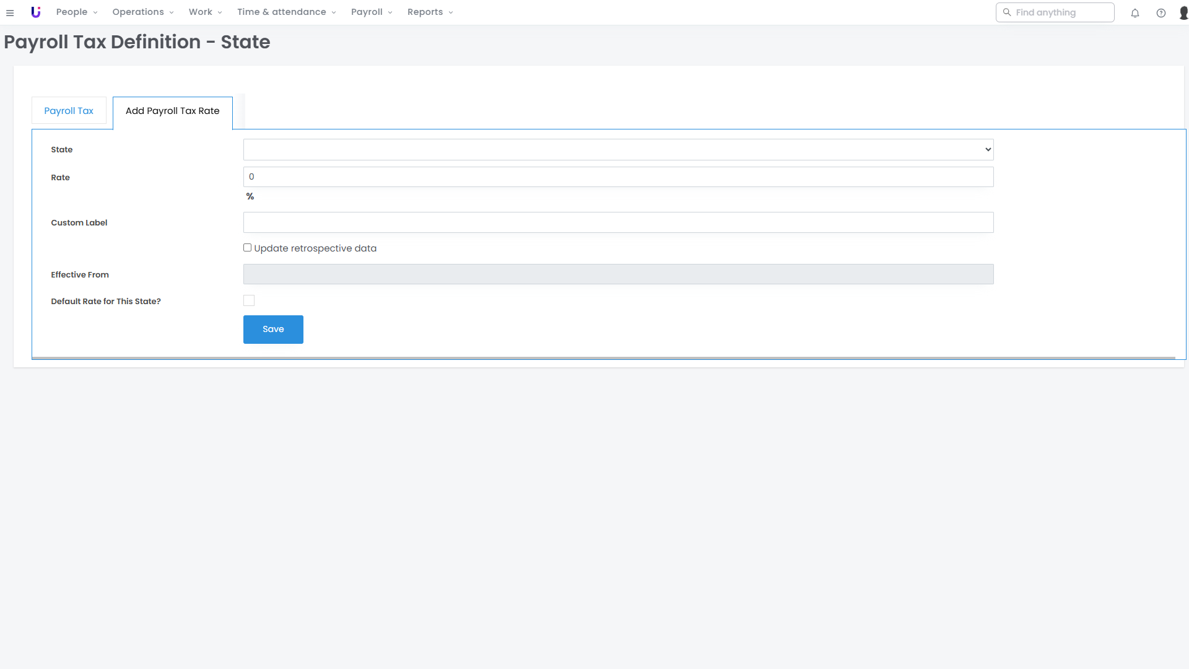Screen dimensions: 1189x669
Task: Open the notifications bell icon
Action: (1135, 12)
